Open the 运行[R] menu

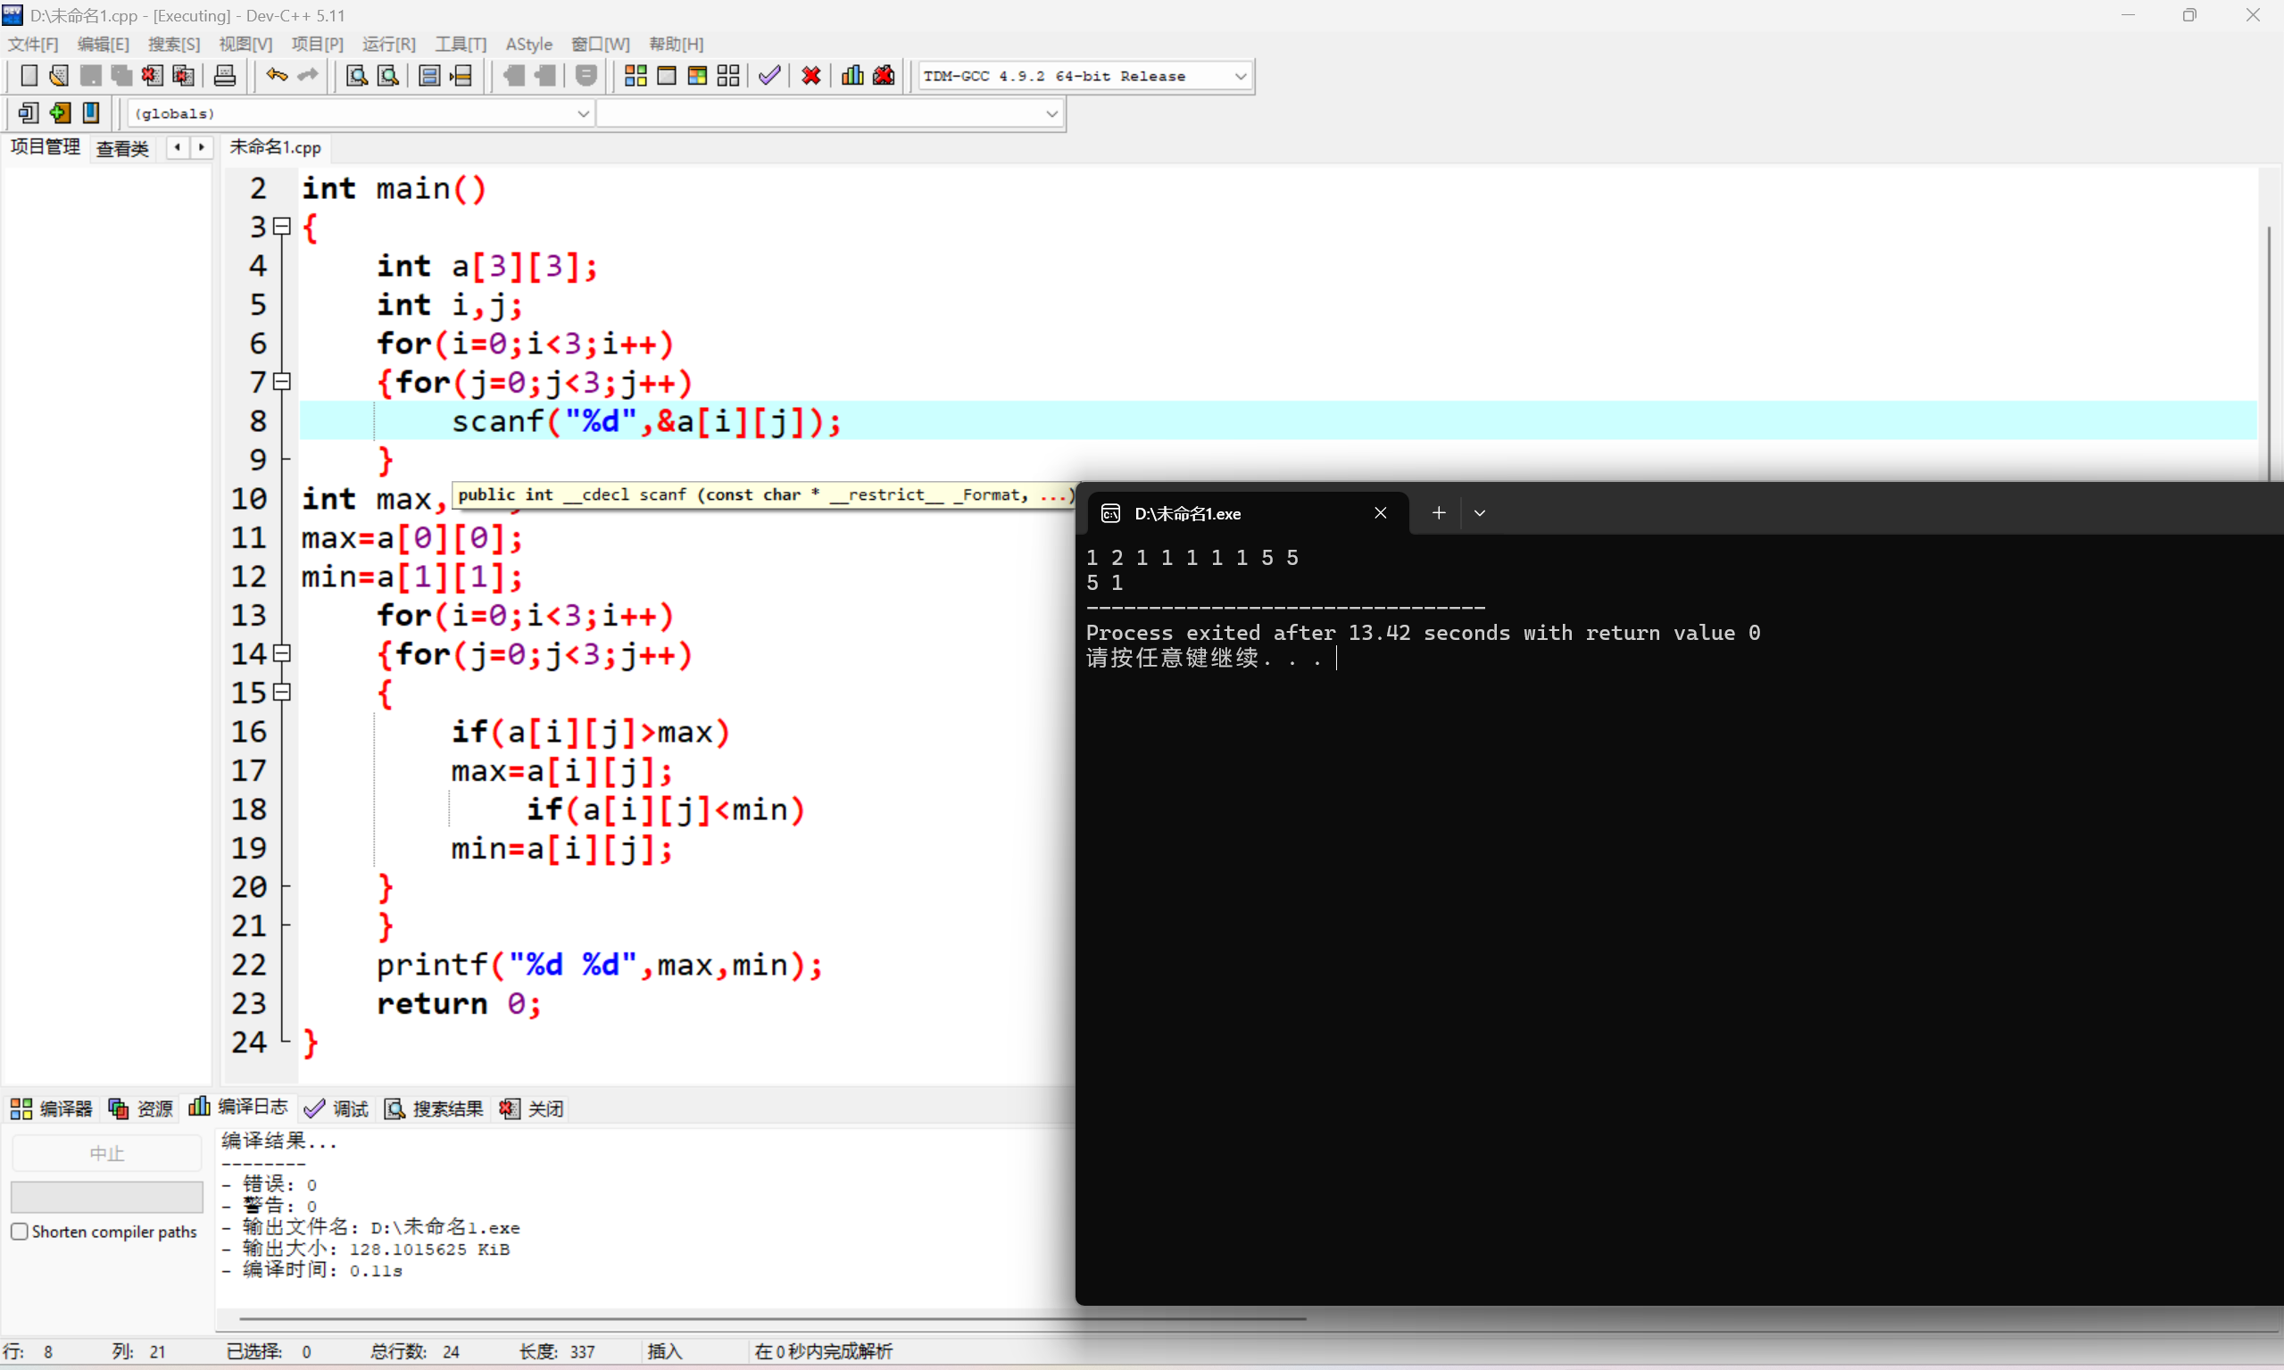click(387, 44)
